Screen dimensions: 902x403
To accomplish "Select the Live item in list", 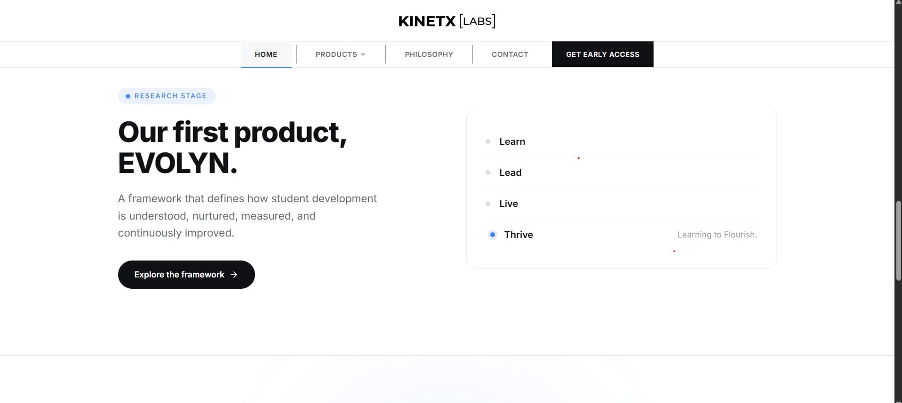I will [x=621, y=204].
